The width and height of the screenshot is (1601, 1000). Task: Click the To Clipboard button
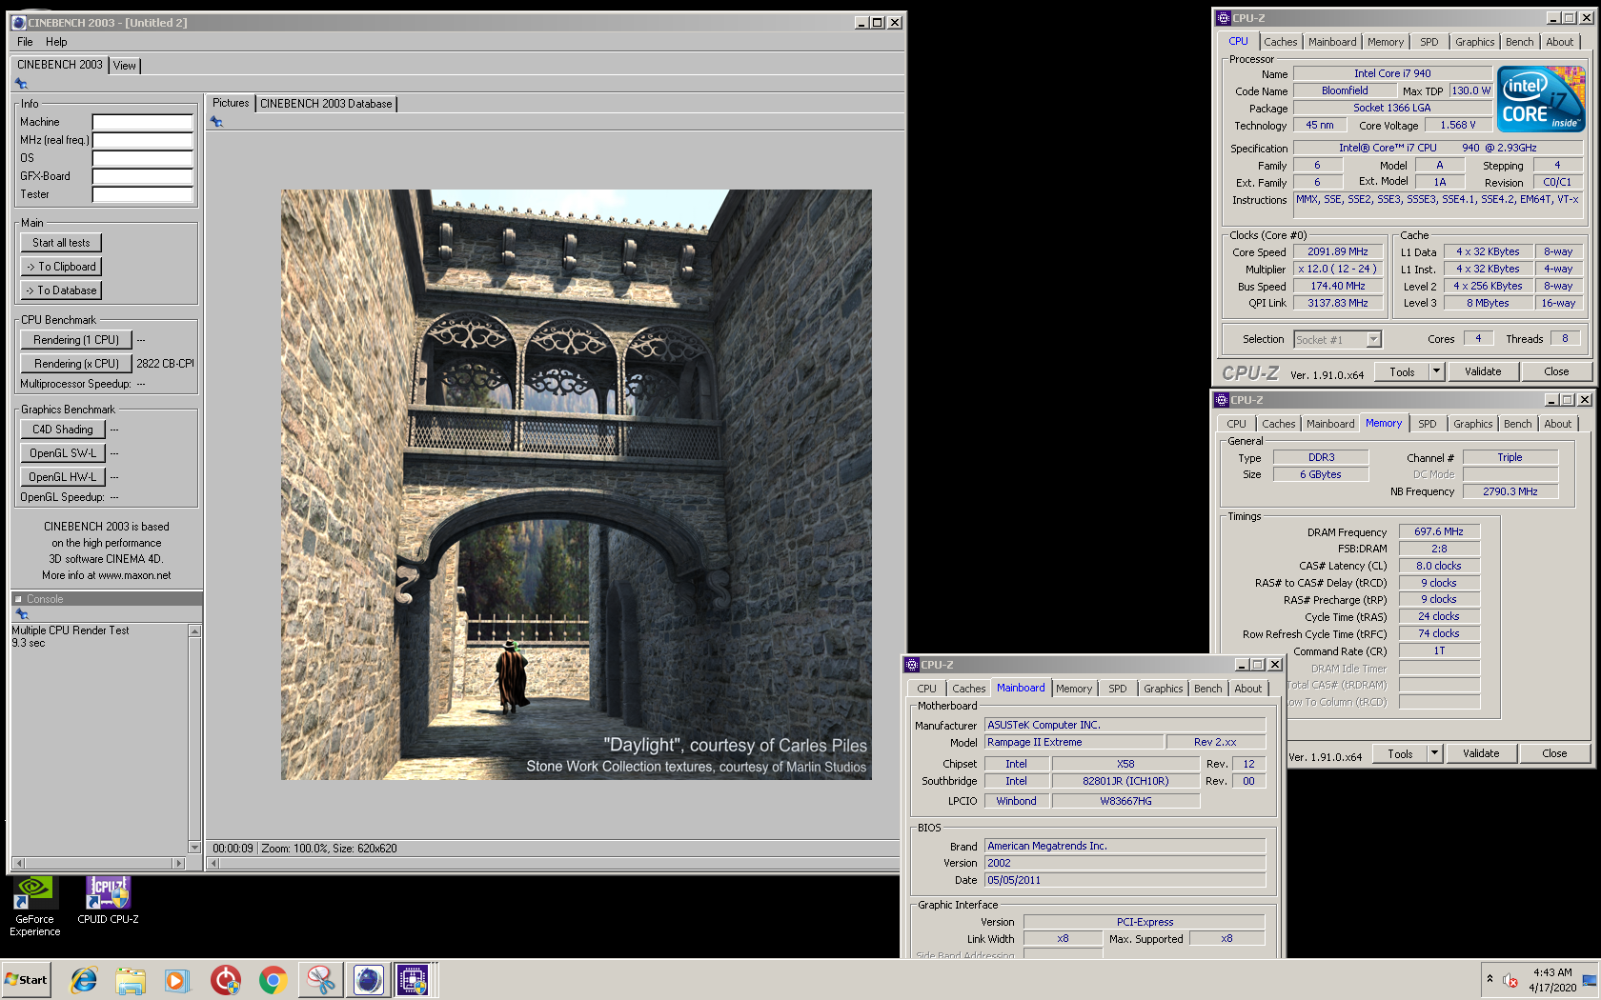pyautogui.click(x=61, y=267)
